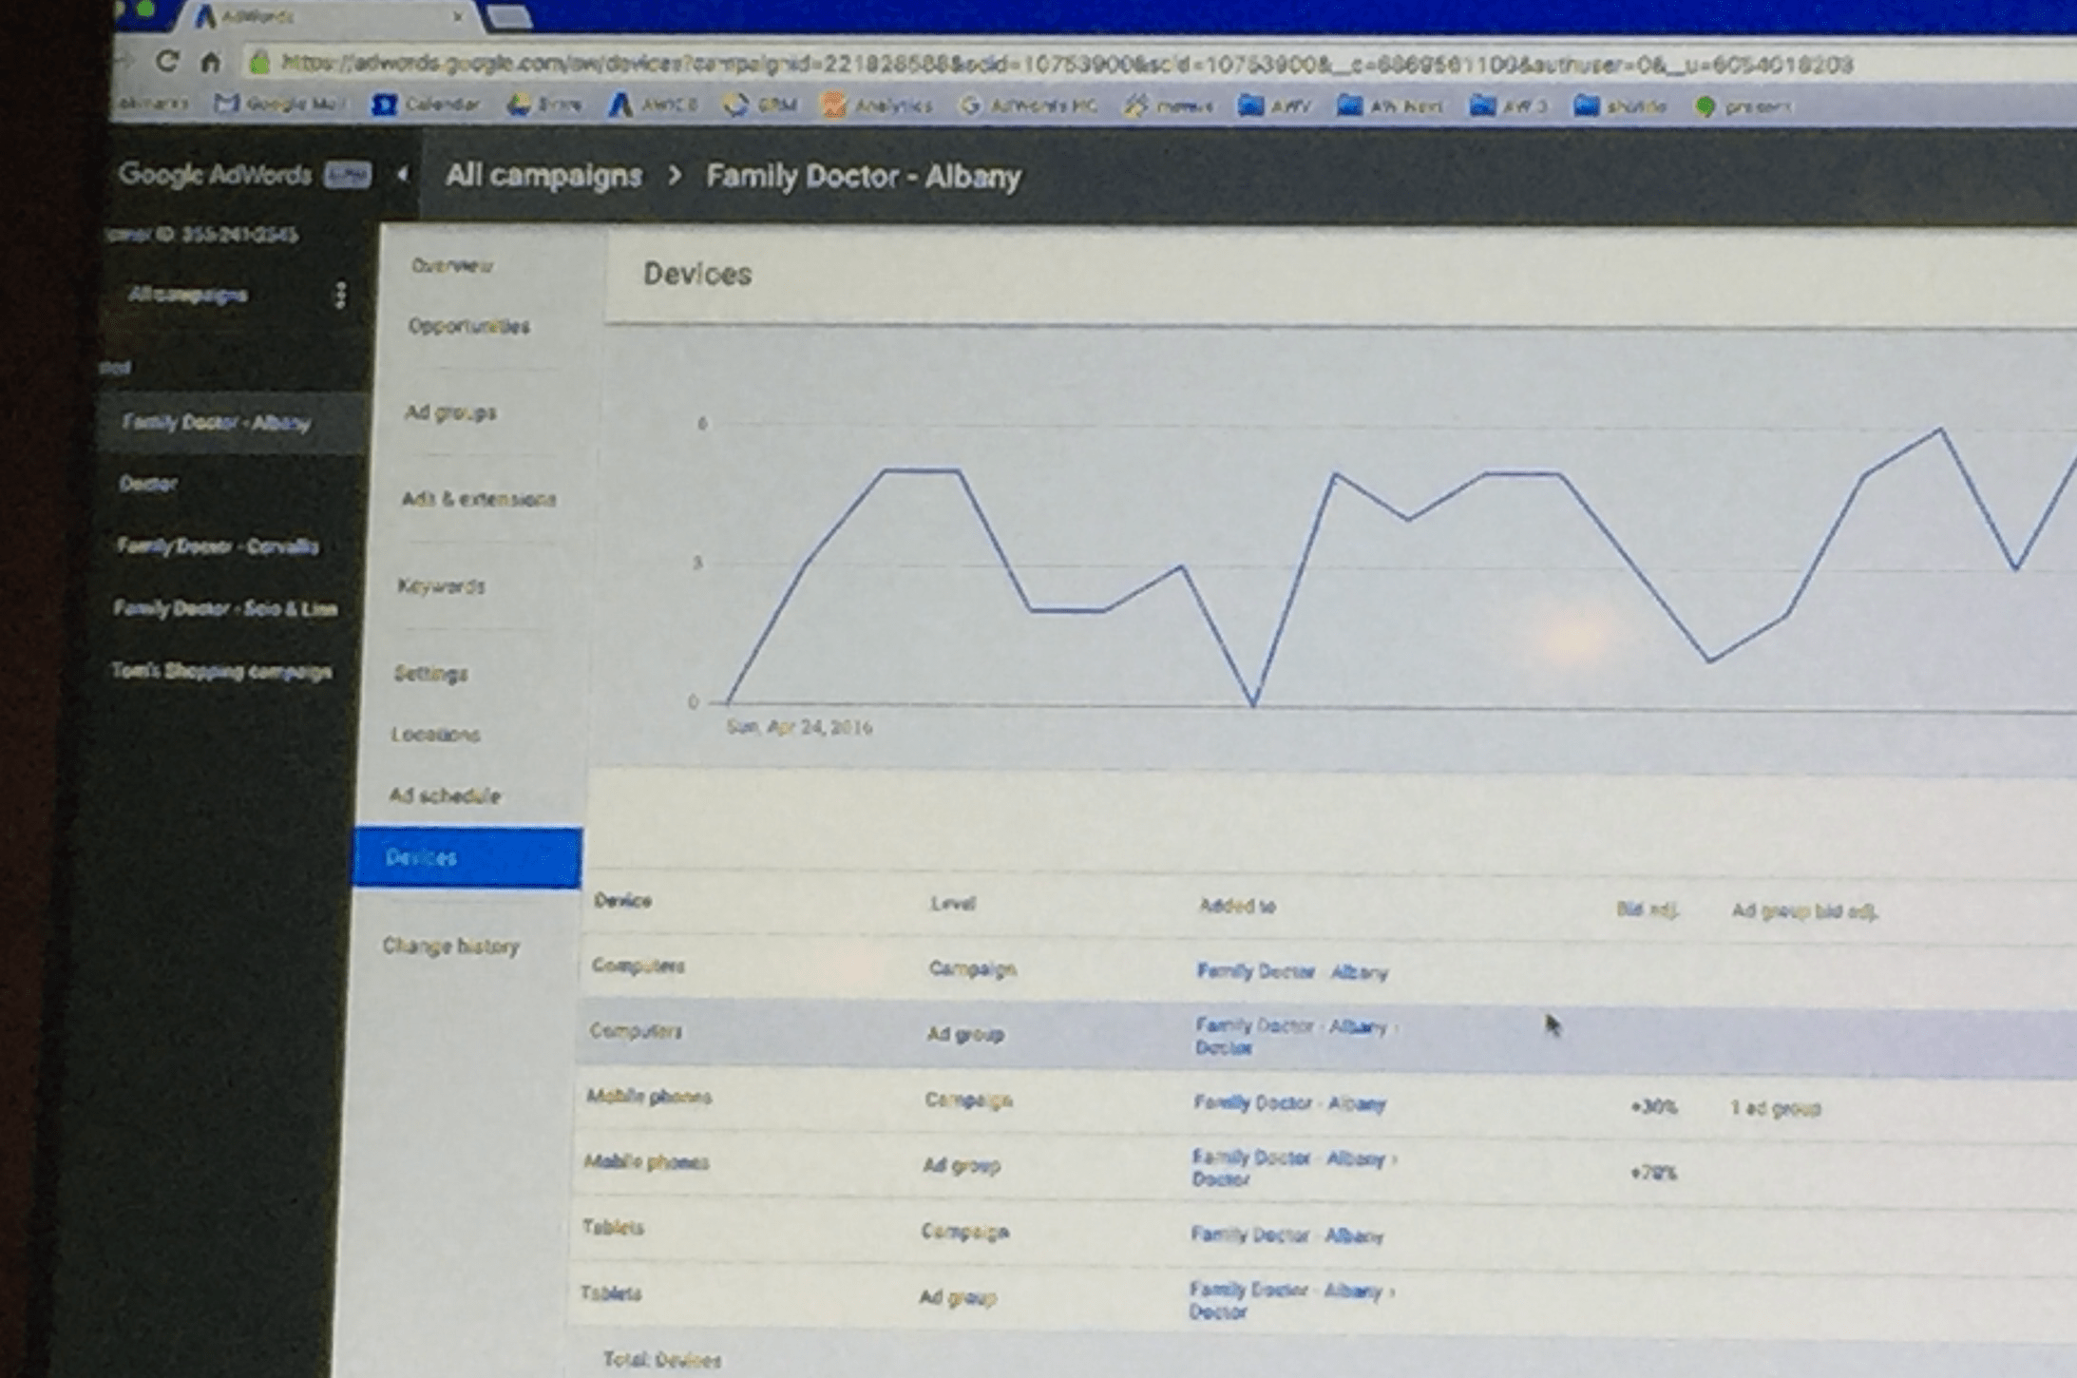The height and width of the screenshot is (1378, 2077).
Task: Select Tom's Shopping campaign in sidebar
Action: coord(221,671)
